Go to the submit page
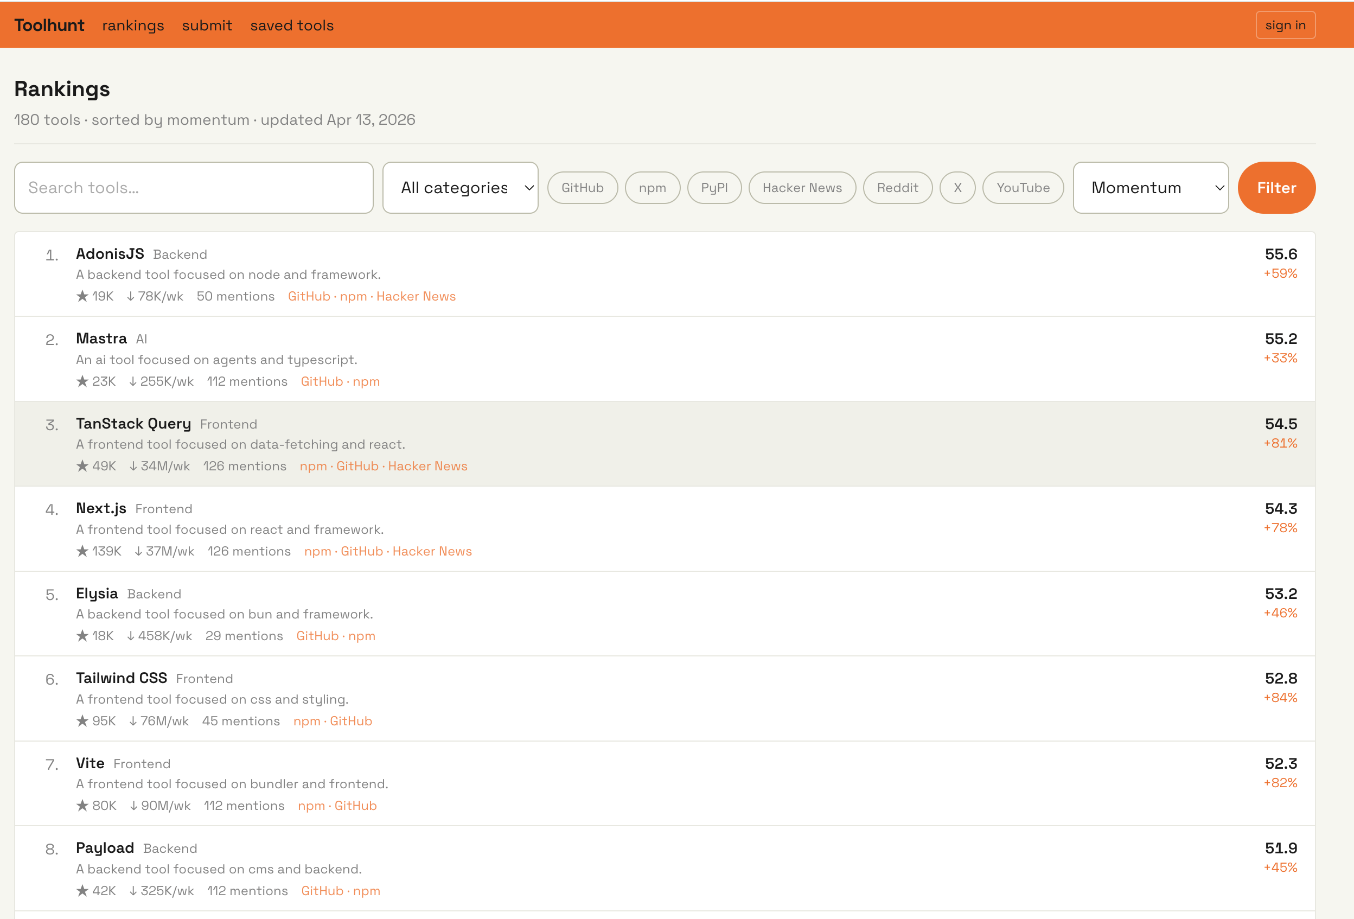The height and width of the screenshot is (919, 1354). 207,25
